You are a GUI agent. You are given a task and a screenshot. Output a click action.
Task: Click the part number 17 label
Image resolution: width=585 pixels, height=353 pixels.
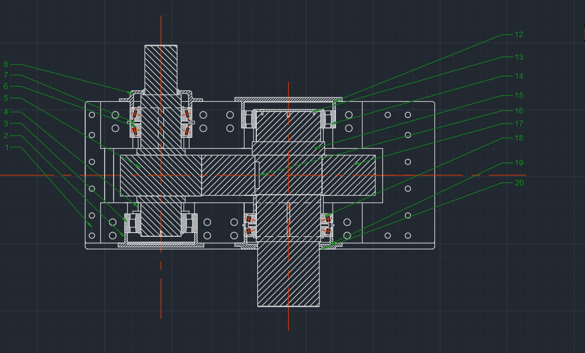519,124
